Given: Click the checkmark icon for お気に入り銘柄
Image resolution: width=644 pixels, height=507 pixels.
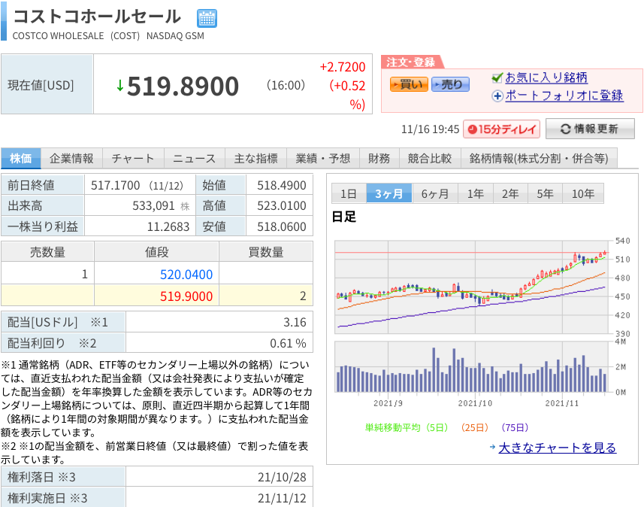Looking at the screenshot, I should coord(497,77).
